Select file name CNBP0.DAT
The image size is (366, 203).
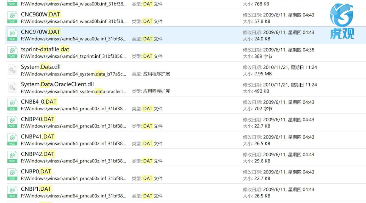(36, 171)
